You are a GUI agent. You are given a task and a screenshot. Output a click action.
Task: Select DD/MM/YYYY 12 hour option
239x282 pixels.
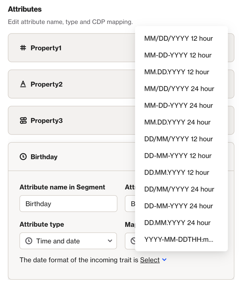tap(178, 139)
